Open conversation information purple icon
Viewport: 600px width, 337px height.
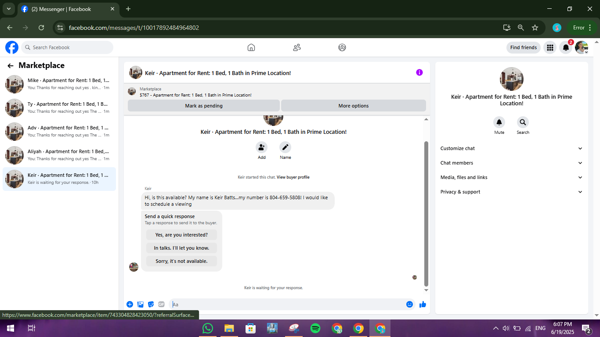419,72
